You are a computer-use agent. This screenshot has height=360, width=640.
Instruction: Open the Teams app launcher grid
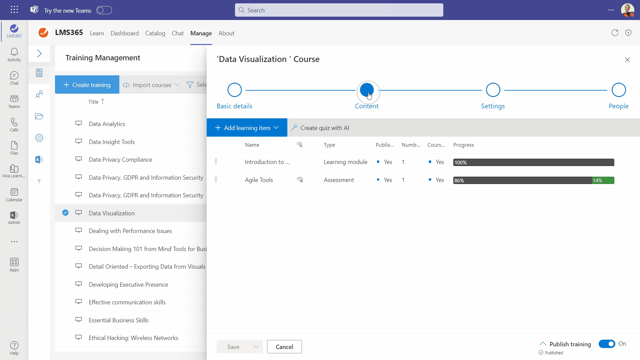[14, 10]
